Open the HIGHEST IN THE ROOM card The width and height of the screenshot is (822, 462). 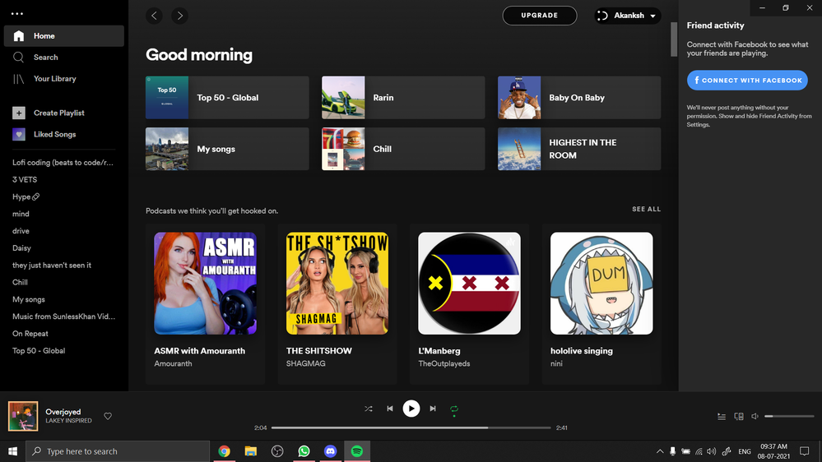point(579,149)
